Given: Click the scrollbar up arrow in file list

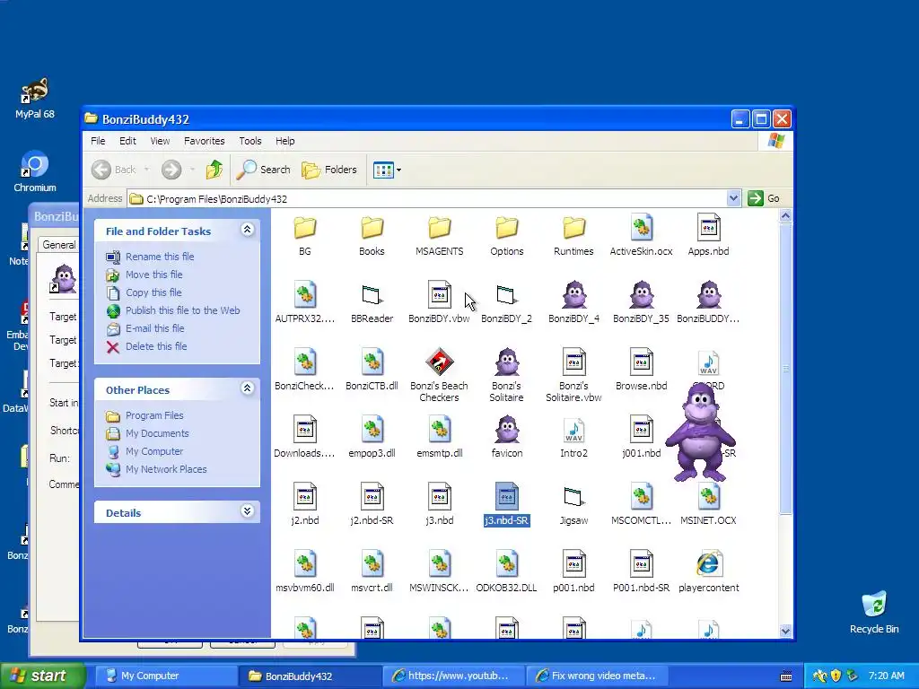Looking at the screenshot, I should pyautogui.click(x=785, y=216).
